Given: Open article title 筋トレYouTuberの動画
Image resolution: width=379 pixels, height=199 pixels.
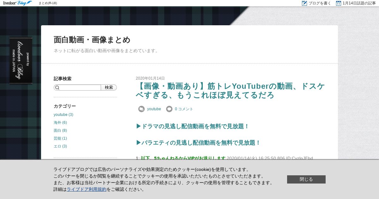Looking at the screenshot, I should pos(230,91).
